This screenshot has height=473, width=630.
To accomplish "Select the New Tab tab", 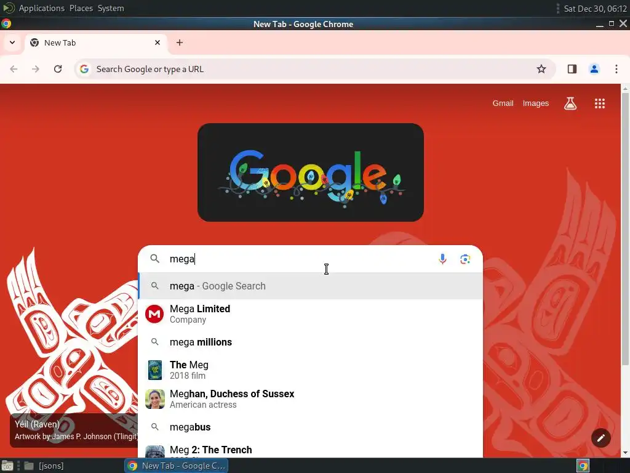I will [x=97, y=42].
